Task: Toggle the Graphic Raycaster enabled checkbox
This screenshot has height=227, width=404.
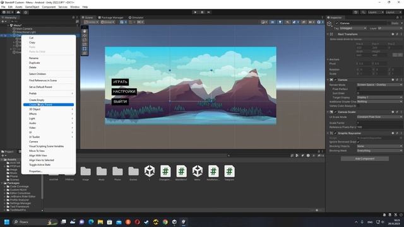Action: pos(335,133)
